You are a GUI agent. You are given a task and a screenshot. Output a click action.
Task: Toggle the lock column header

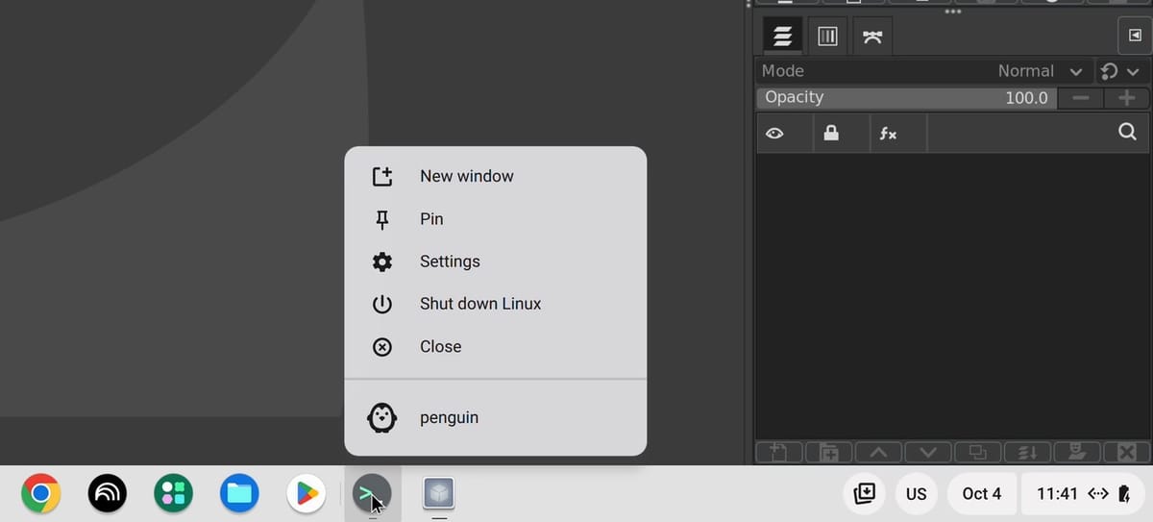pyautogui.click(x=831, y=134)
